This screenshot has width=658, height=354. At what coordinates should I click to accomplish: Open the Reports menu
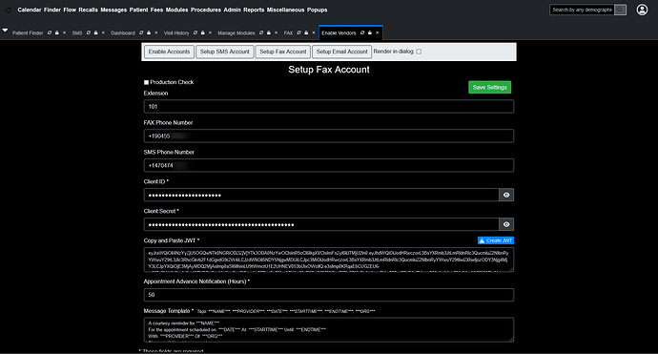[x=254, y=10]
